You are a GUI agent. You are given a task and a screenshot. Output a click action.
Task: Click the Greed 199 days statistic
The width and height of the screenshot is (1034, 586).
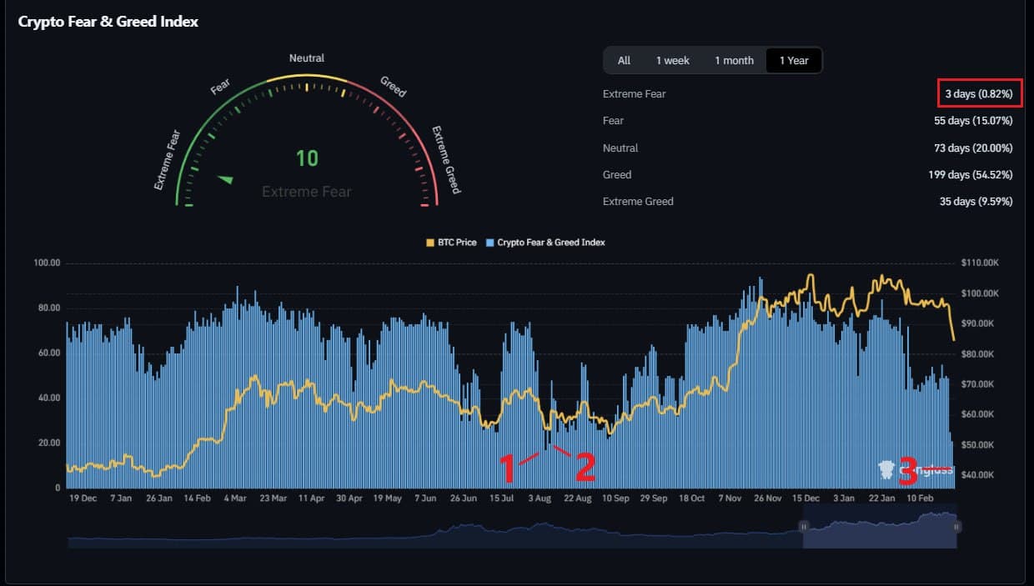973,175
